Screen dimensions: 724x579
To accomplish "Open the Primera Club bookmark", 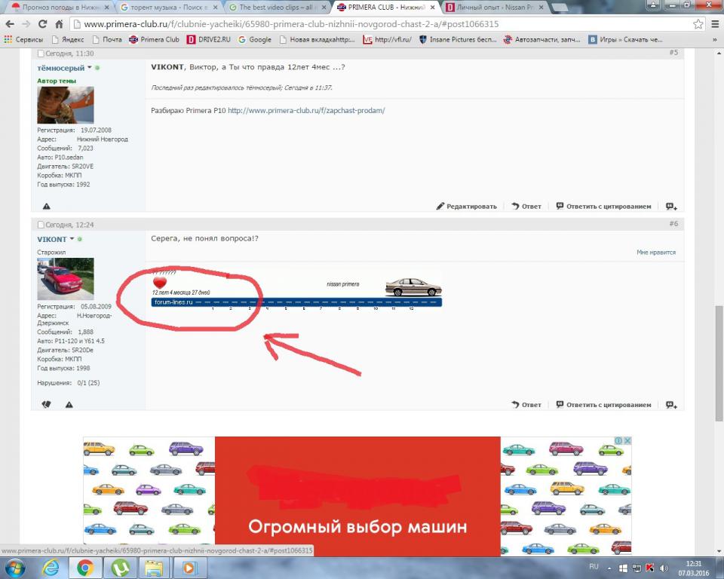I will 154,40.
